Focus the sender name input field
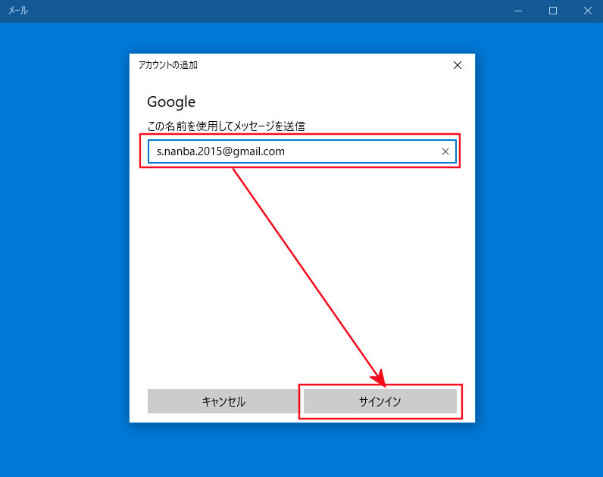 [x=302, y=151]
